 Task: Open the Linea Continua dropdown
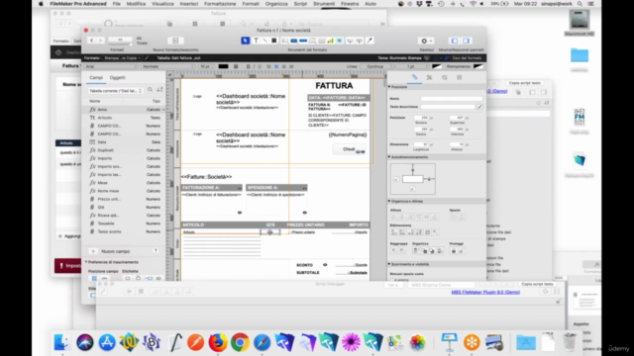376,66
